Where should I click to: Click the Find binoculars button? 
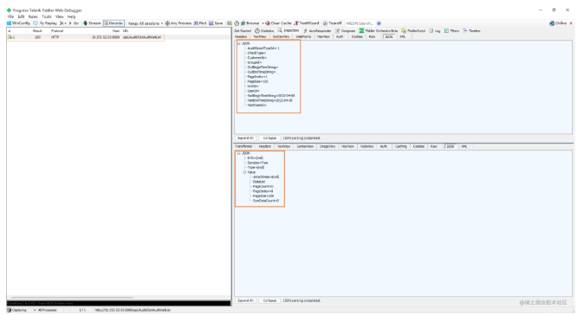[200, 23]
